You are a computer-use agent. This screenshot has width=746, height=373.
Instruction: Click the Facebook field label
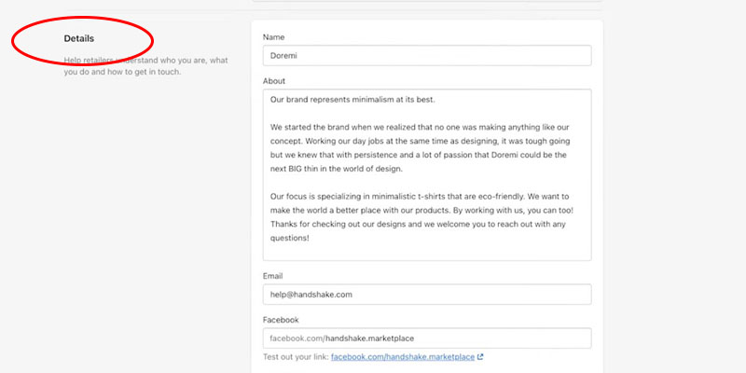281,319
